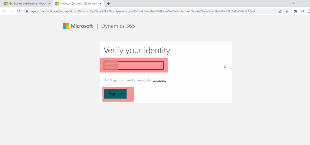Click the Microsoft logo
Image resolution: width=310 pixels, height=145 pixels.
[x=78, y=26]
